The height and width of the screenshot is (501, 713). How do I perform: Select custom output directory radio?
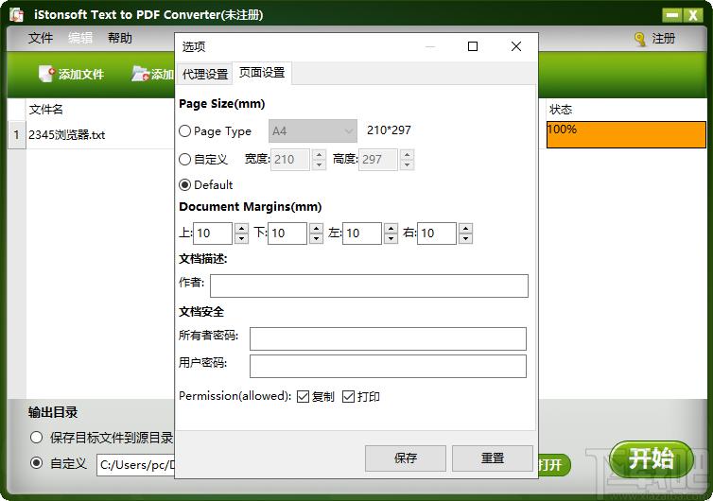[x=36, y=464]
